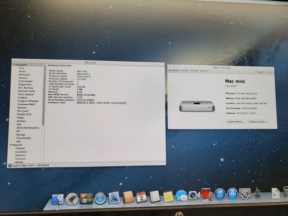Collapse the Network section triangle
Image resolution: width=288 pixels, height=216 pixels.
11,145
